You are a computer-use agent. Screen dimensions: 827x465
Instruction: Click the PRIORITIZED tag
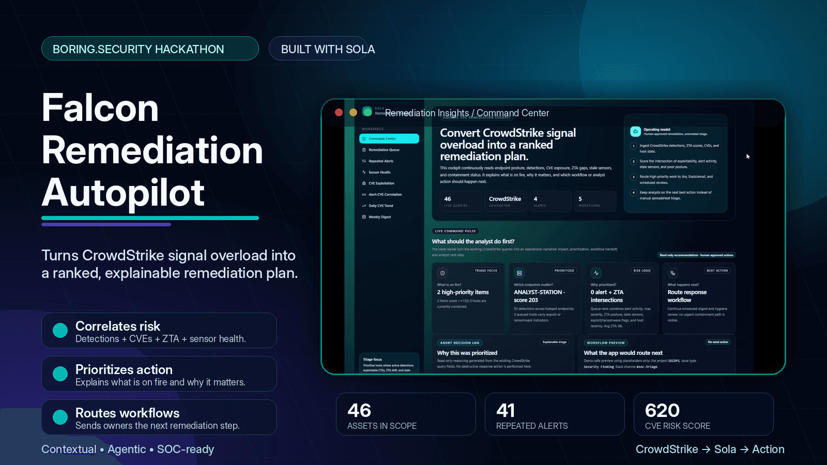tap(564, 271)
